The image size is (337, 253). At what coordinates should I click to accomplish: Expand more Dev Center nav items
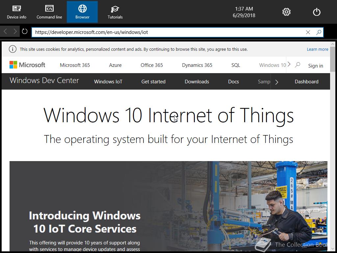[x=277, y=82]
